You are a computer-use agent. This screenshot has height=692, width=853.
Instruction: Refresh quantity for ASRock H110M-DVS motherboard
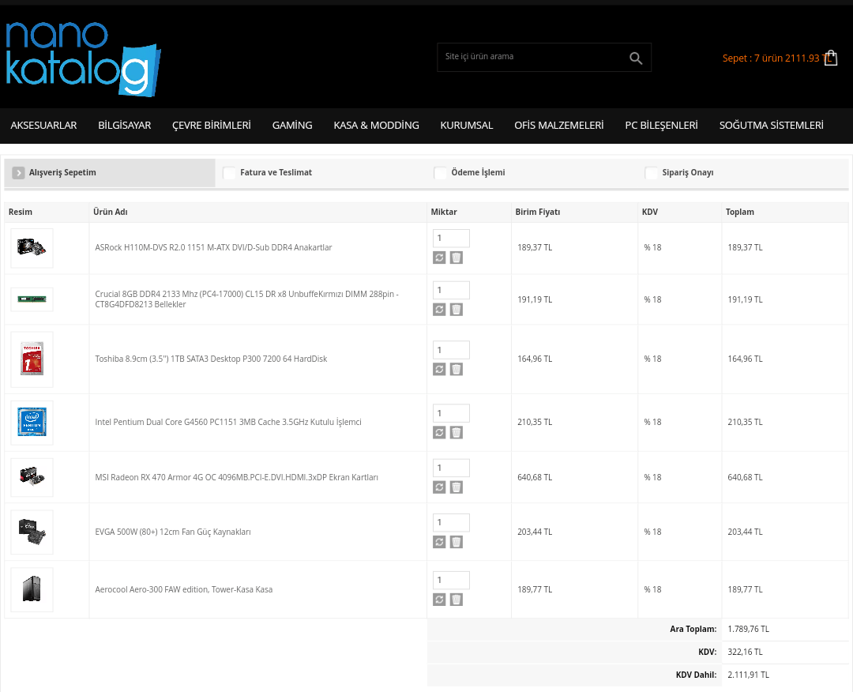coord(439,258)
